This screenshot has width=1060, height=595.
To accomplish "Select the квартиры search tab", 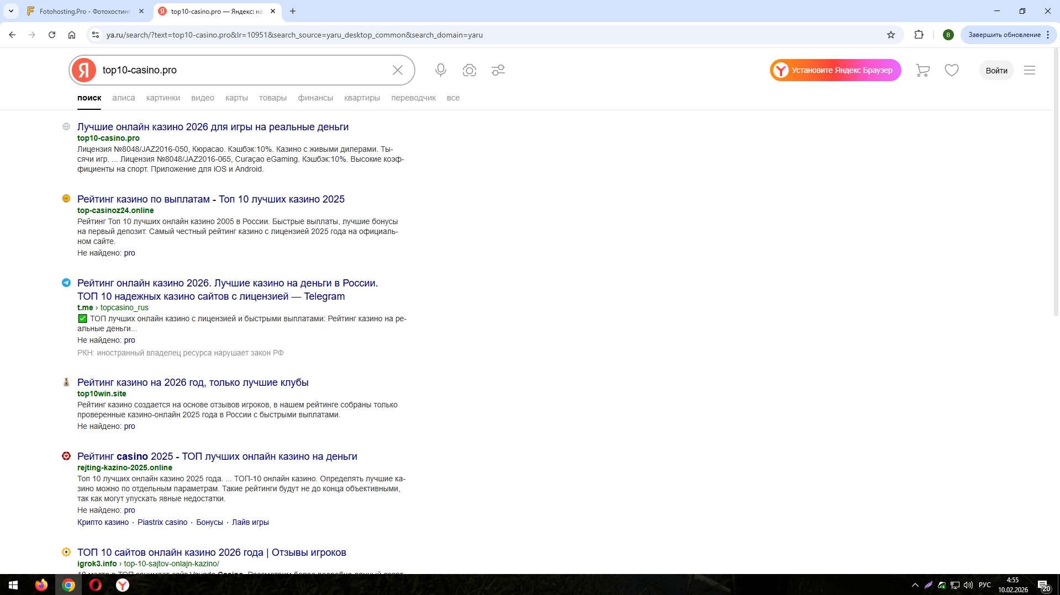I will pos(362,98).
